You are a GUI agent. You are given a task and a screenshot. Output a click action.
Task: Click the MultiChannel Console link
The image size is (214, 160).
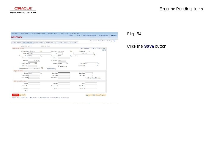89,35
